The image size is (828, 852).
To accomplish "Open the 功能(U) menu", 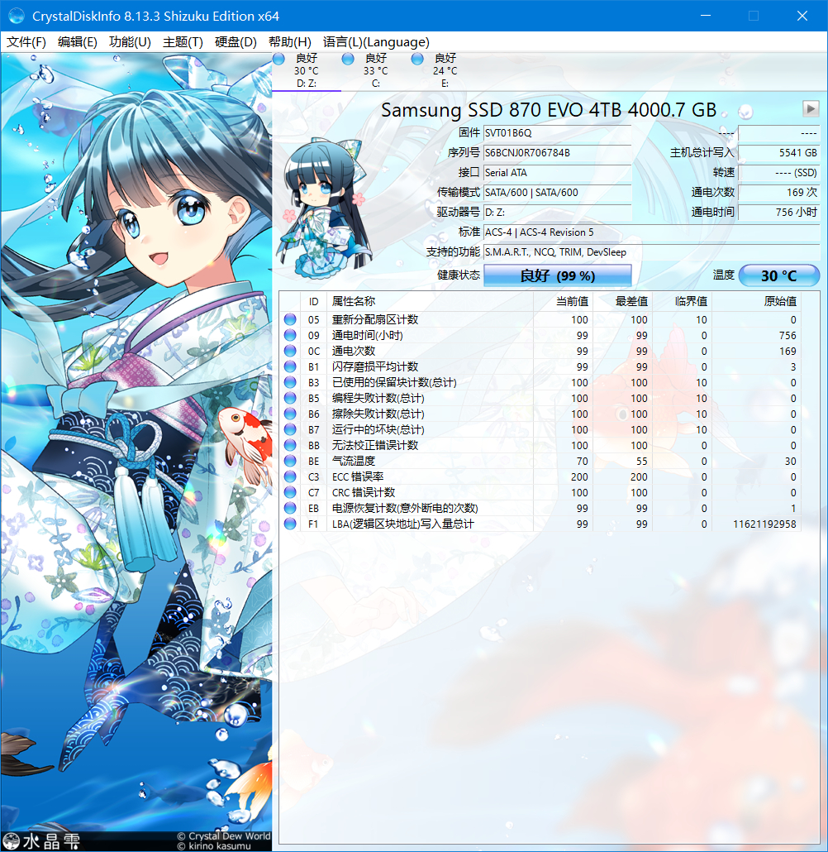I will (x=130, y=42).
